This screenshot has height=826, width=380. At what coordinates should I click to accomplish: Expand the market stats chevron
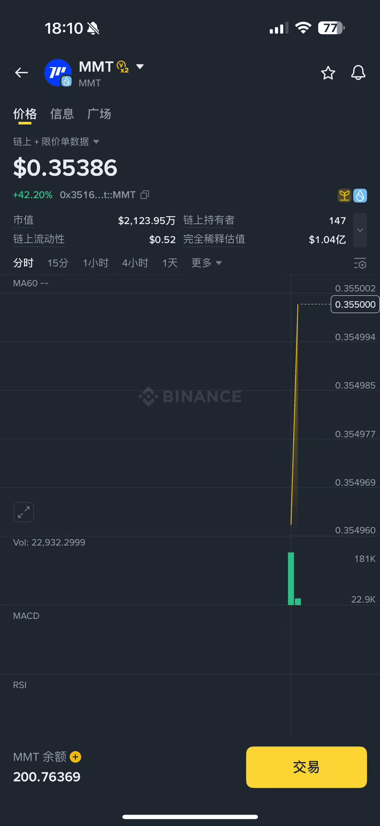coord(360,230)
